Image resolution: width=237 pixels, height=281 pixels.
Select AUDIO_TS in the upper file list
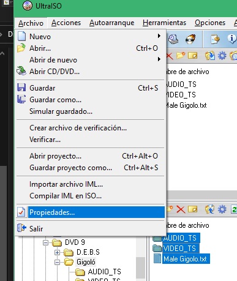click(181, 84)
